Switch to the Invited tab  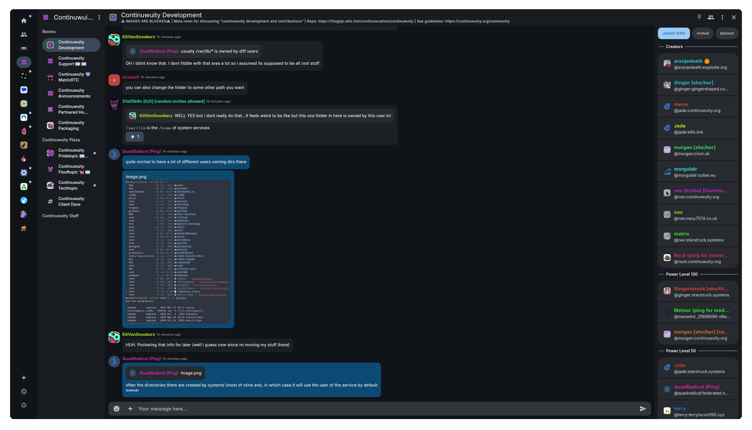click(703, 33)
